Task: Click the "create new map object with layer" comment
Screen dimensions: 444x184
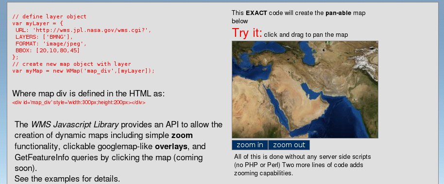Action: pos(71,64)
